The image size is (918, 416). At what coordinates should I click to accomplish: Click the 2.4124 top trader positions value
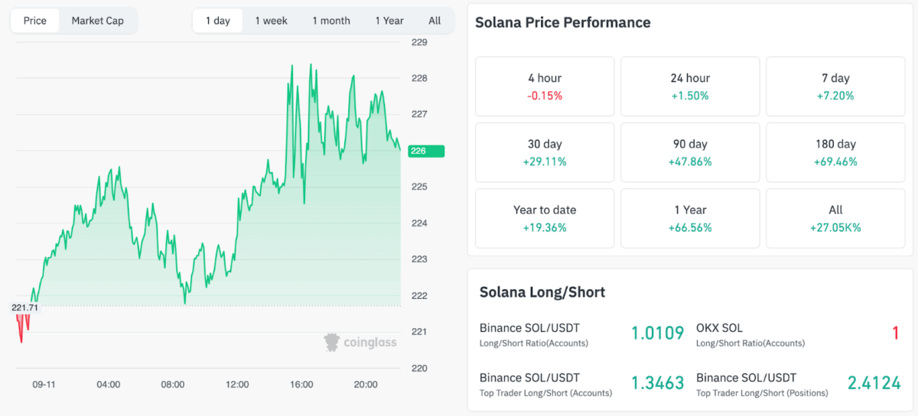tap(874, 383)
